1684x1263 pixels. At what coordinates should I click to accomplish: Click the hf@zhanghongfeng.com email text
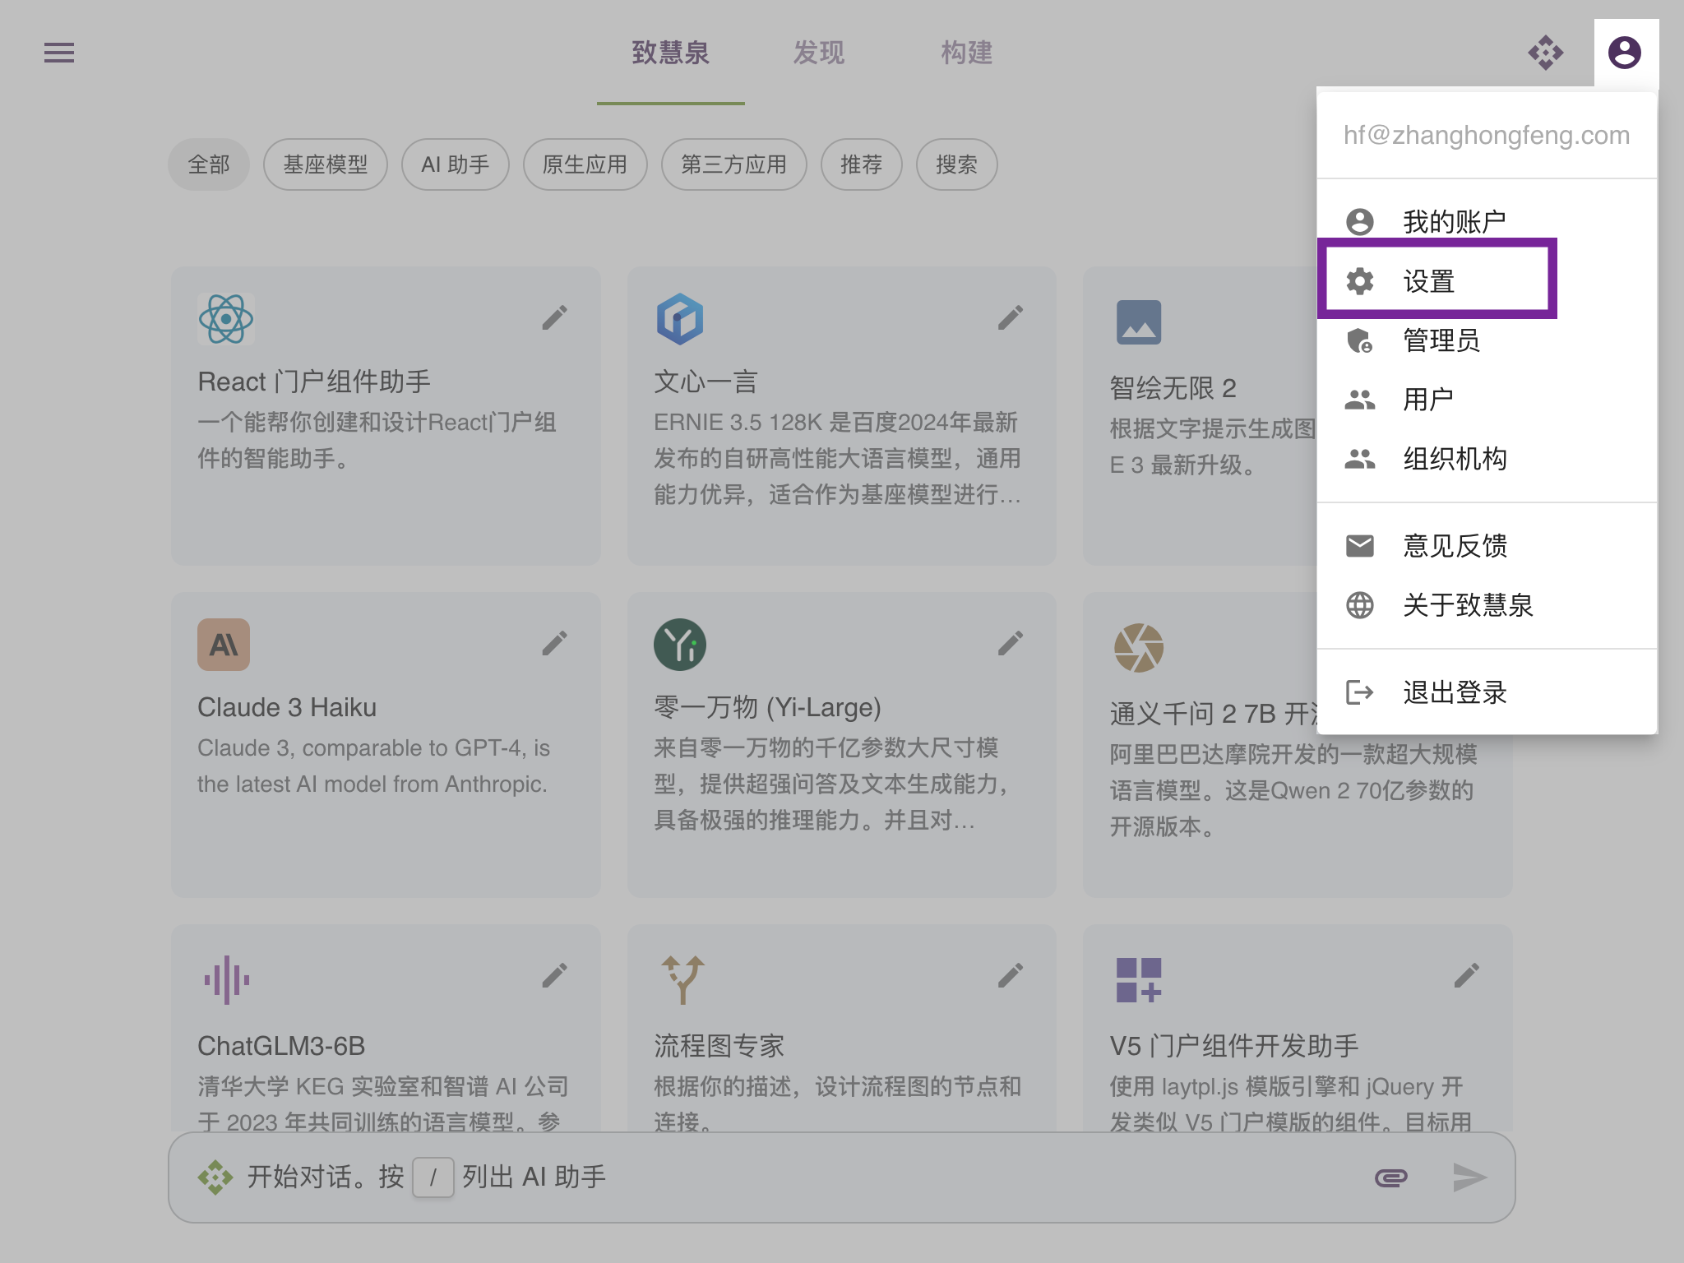click(1487, 135)
